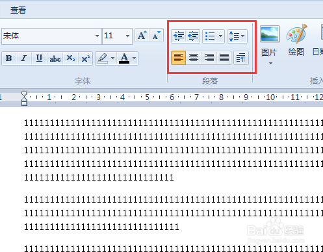
Task: Toggle superscript formatting
Action: (x=86, y=58)
